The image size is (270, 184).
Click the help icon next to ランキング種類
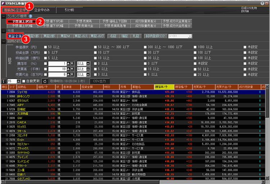pos(31,16)
